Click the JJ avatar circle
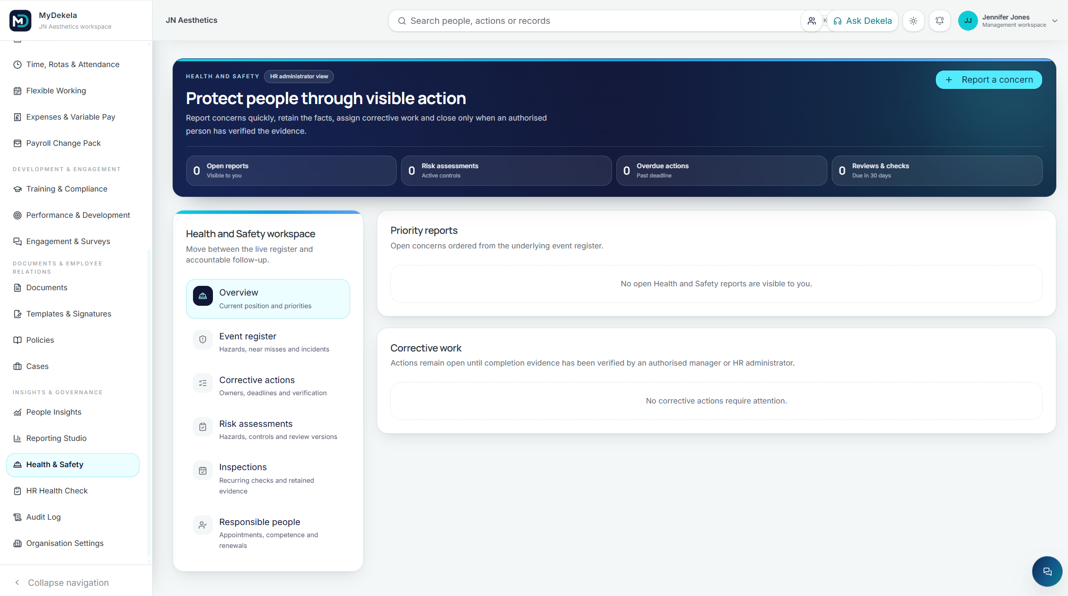The width and height of the screenshot is (1068, 596). point(967,21)
